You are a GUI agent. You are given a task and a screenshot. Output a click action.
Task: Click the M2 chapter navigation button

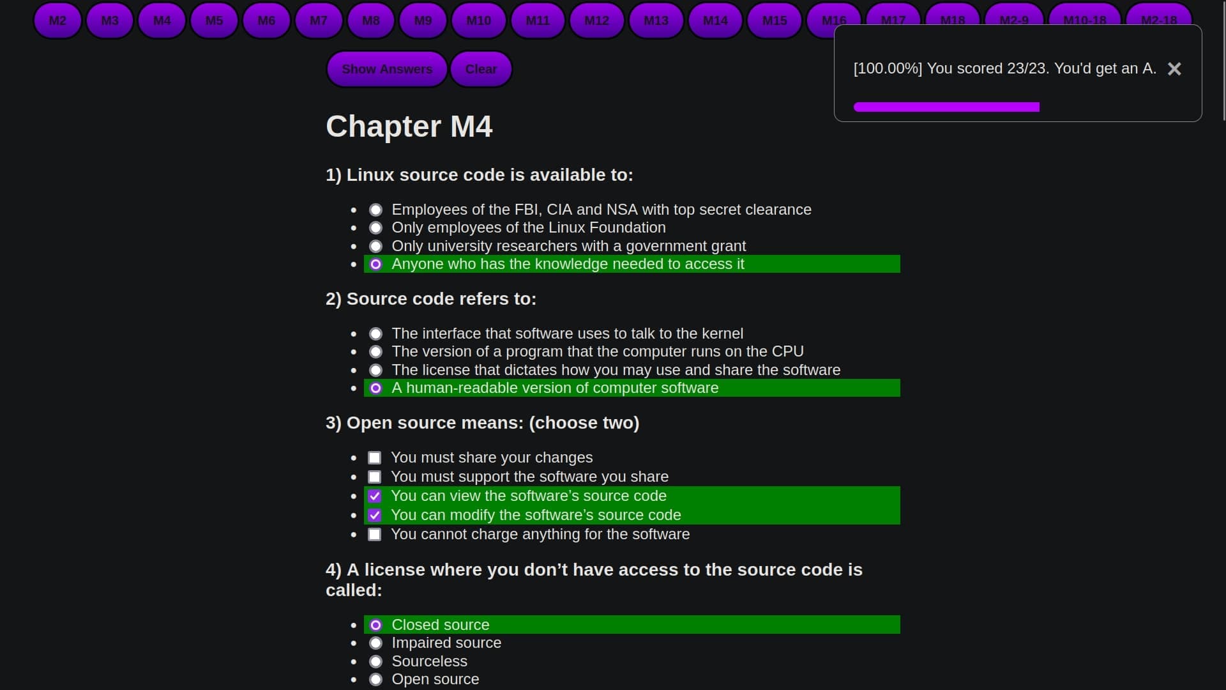56,19
